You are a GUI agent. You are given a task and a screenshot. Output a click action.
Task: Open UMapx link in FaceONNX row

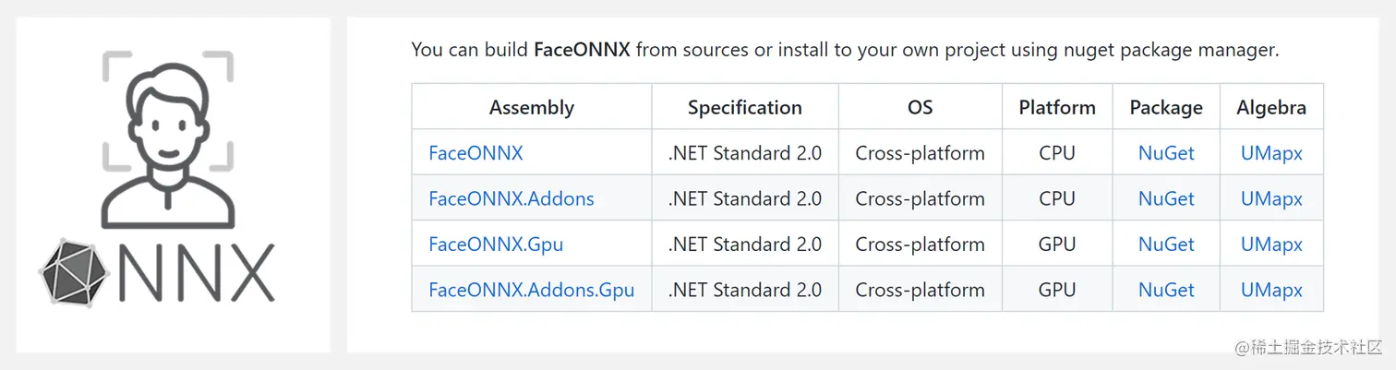pos(1271,153)
